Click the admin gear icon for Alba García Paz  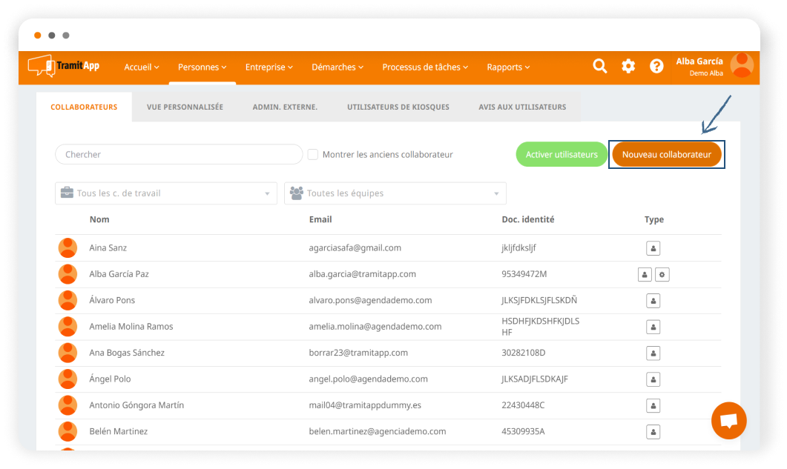coord(662,275)
